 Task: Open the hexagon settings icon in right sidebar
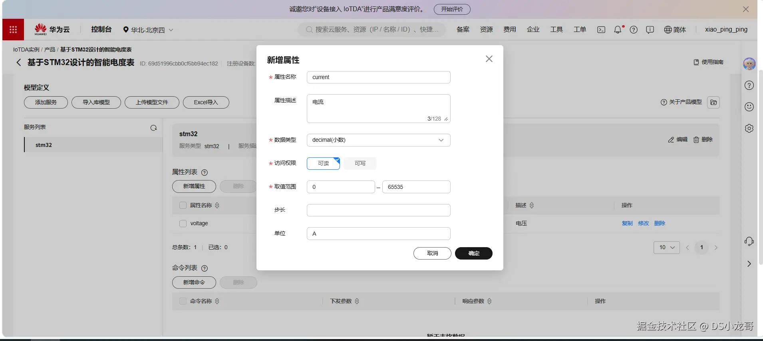click(x=749, y=129)
